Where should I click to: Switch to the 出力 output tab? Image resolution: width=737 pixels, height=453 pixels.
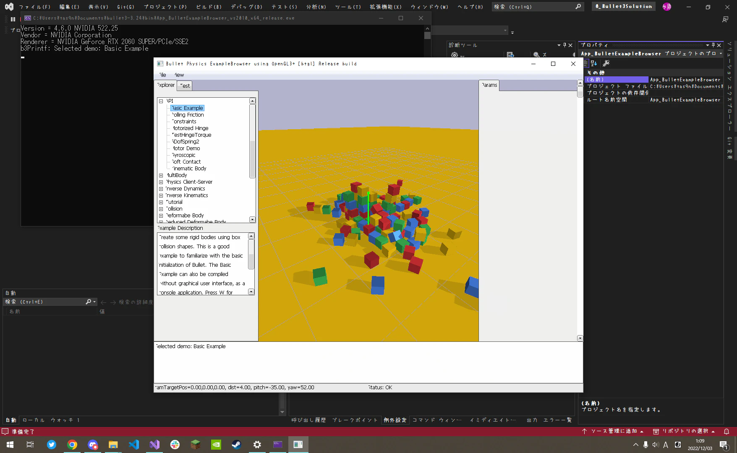click(532, 420)
